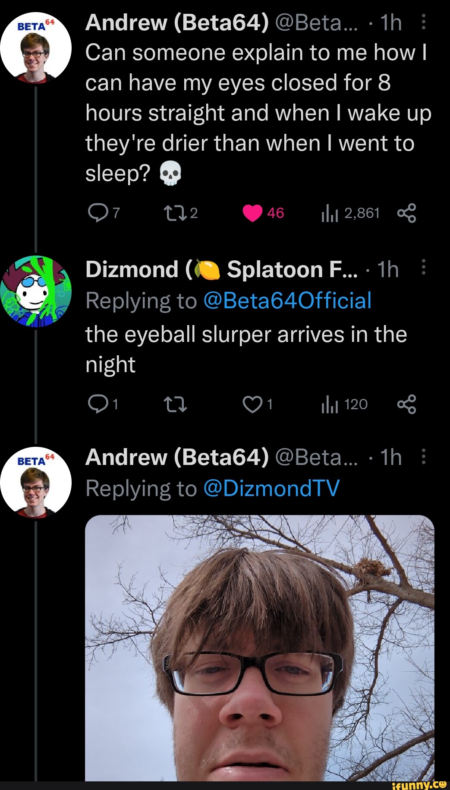The height and width of the screenshot is (790, 450).
Task: Like Dizmond's eyeball slurper reply
Action: point(252,404)
